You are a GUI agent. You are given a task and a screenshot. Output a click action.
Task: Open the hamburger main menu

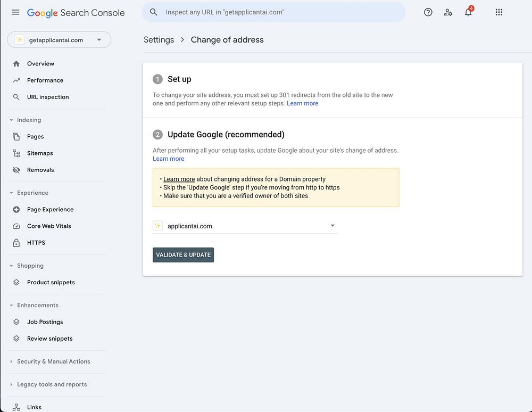tap(15, 12)
